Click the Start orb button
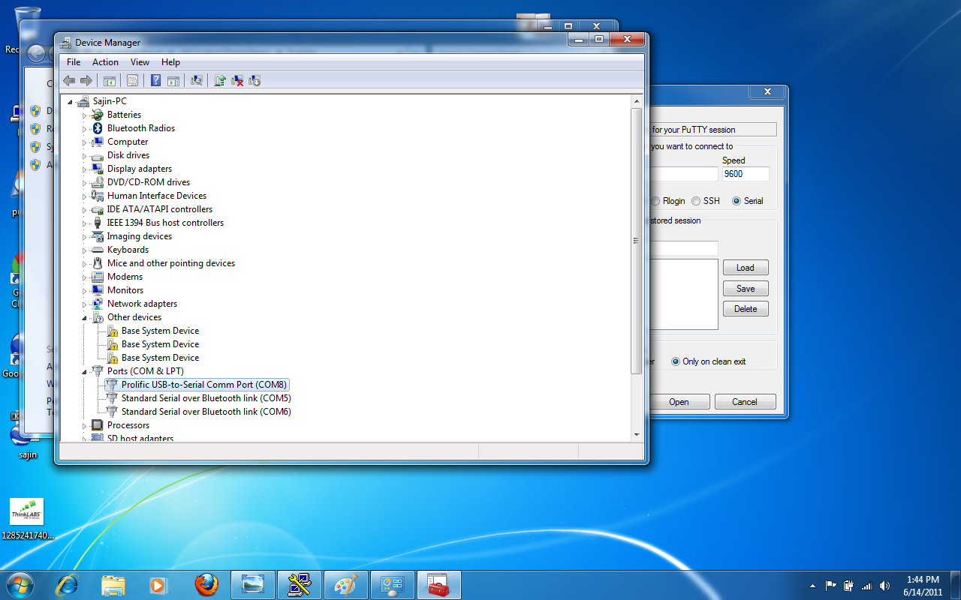 click(20, 585)
